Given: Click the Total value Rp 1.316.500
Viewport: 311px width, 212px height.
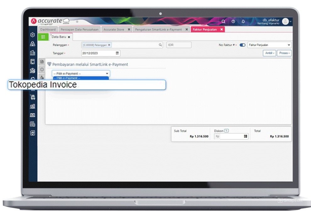Looking at the screenshot, I should point(279,136).
